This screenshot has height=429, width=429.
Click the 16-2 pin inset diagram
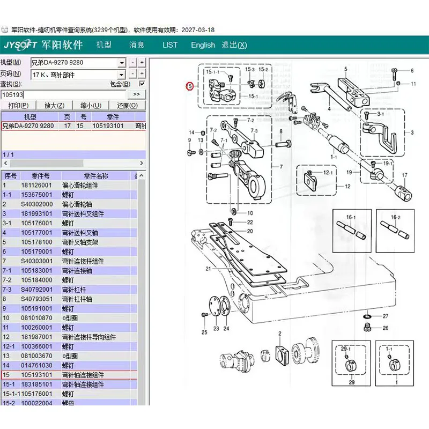395,231
